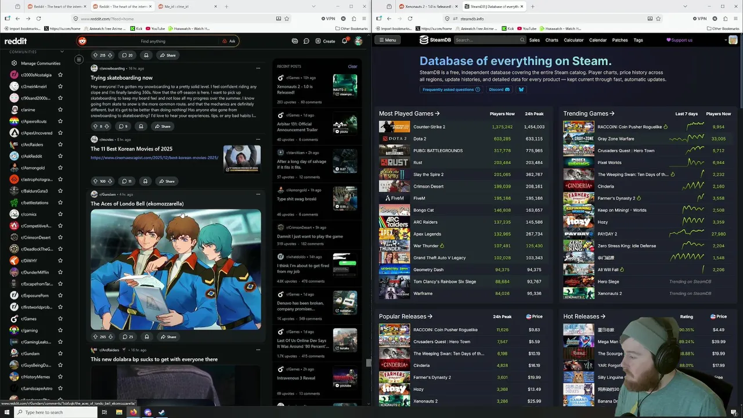
Task: Open Task View on taskbar
Action: 104,412
